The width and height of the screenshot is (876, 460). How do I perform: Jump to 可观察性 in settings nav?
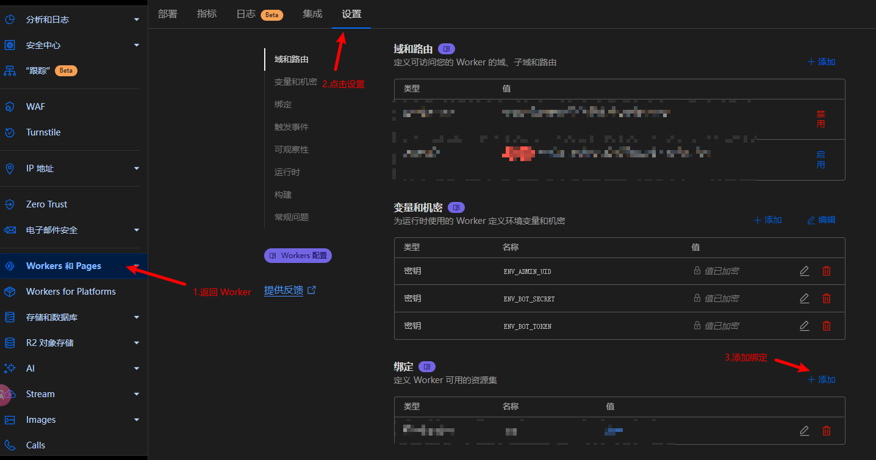coord(292,149)
